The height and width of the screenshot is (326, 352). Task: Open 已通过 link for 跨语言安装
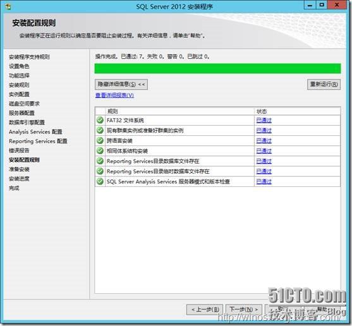pos(264,141)
